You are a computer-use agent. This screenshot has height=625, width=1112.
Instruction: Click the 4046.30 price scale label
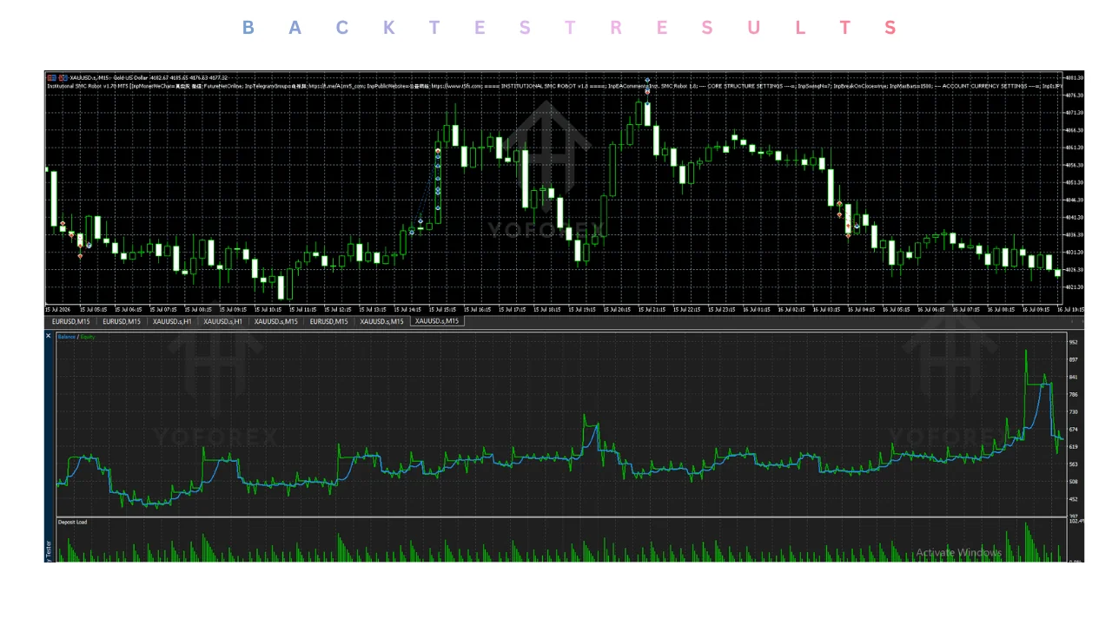click(x=1074, y=200)
